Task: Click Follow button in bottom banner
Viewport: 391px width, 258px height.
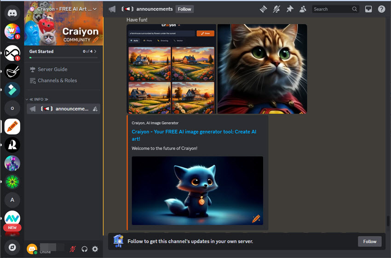Action: (x=369, y=241)
